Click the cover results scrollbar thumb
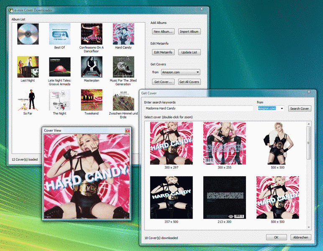 click(x=309, y=143)
